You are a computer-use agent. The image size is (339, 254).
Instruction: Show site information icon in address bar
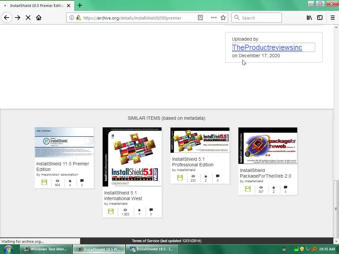point(72,18)
